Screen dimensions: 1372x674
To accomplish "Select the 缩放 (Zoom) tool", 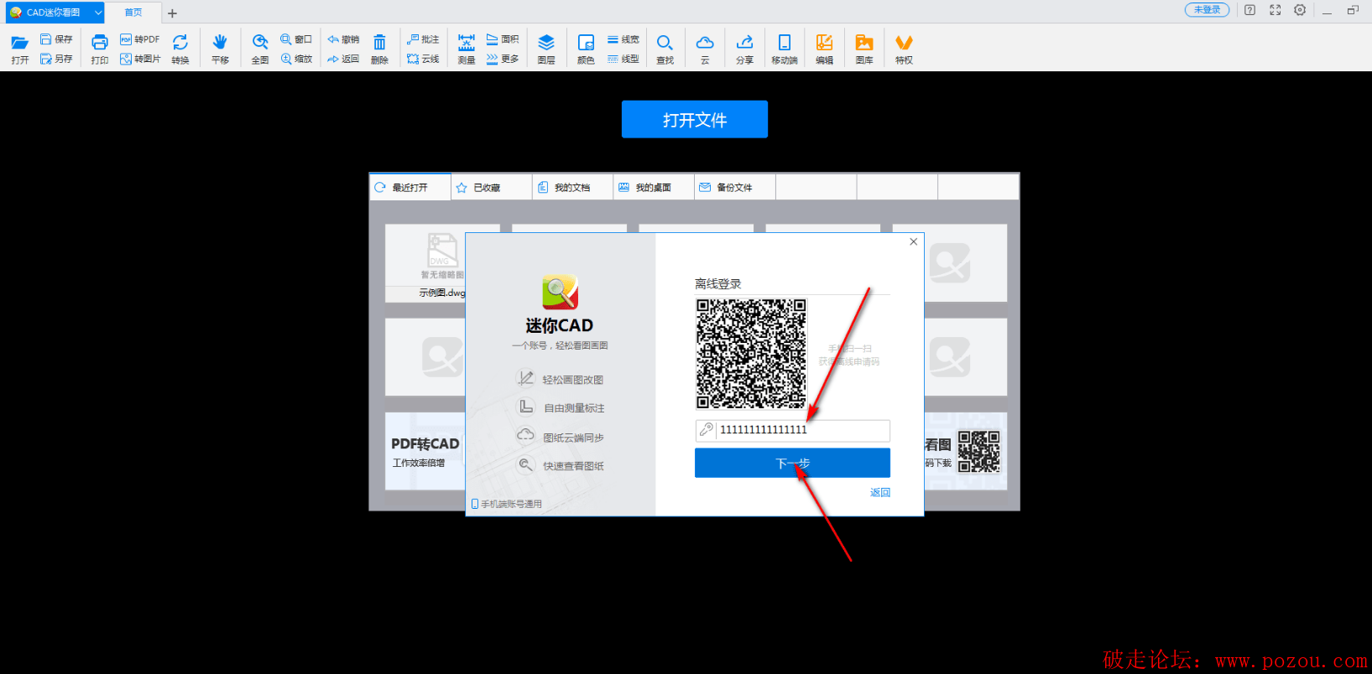I will point(296,59).
